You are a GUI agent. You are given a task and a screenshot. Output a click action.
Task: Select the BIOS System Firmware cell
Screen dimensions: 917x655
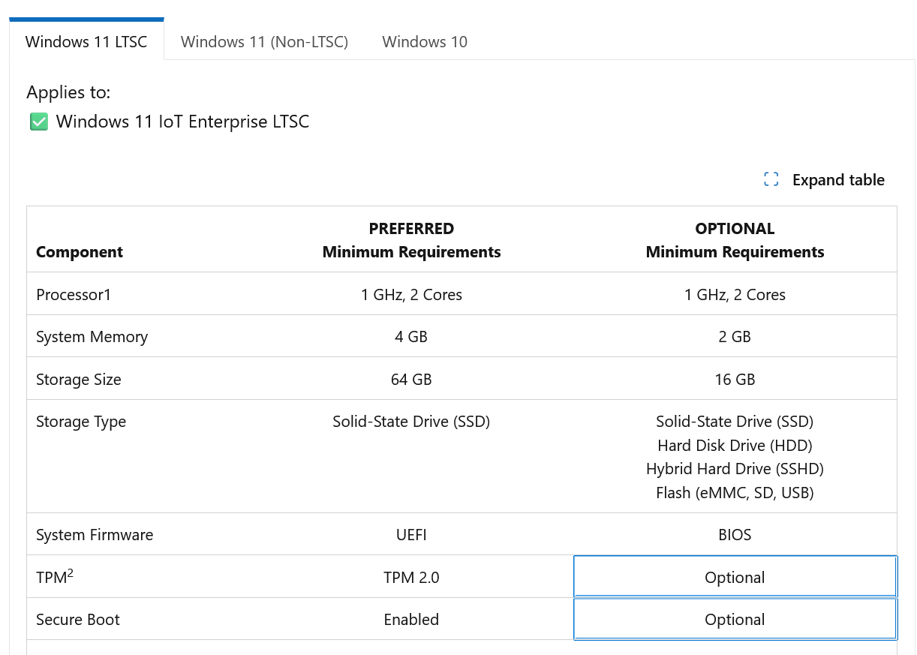735,535
